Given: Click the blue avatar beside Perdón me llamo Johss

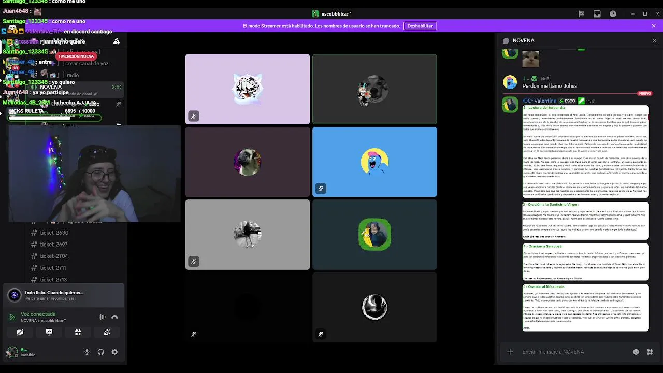Looking at the screenshot, I should point(510,82).
